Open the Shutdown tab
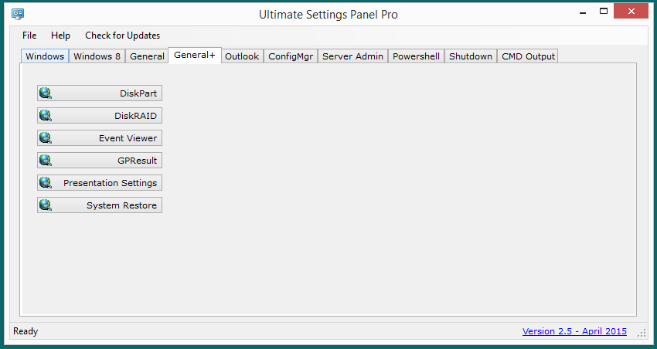 (471, 56)
